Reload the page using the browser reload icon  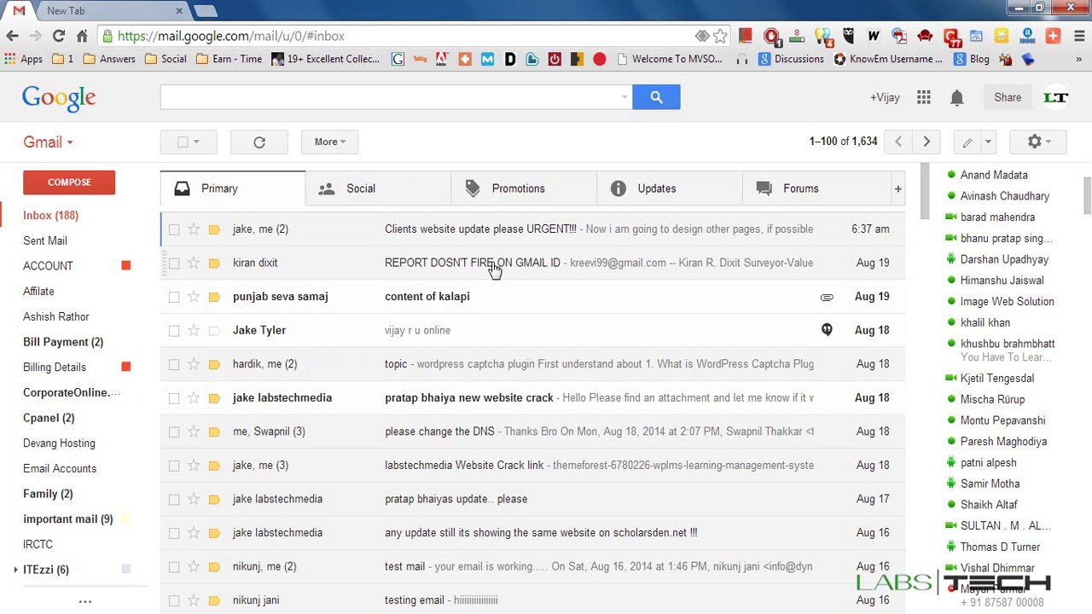coord(59,36)
